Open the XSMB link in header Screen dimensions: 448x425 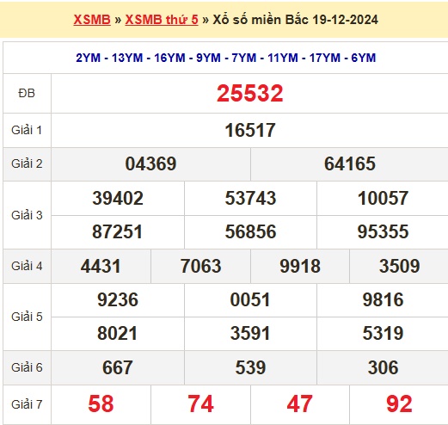[x=92, y=20]
